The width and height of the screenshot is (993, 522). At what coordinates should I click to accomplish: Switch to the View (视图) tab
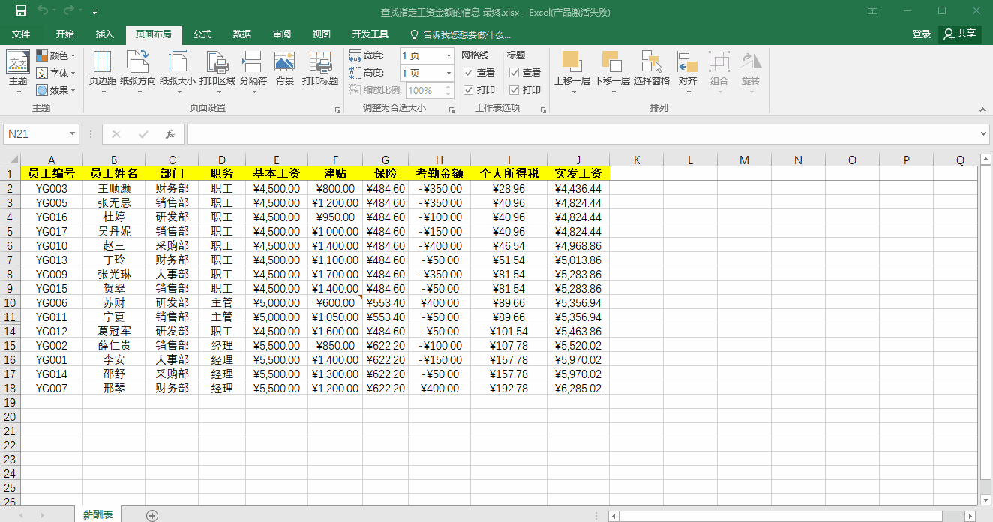tap(322, 34)
